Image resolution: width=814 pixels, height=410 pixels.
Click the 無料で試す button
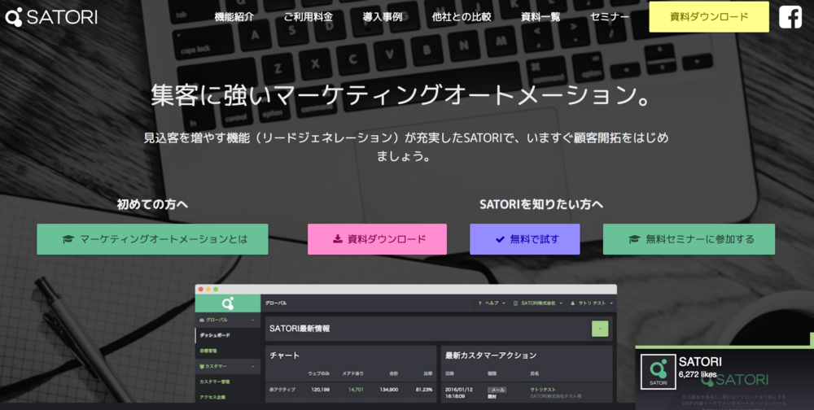pos(524,239)
